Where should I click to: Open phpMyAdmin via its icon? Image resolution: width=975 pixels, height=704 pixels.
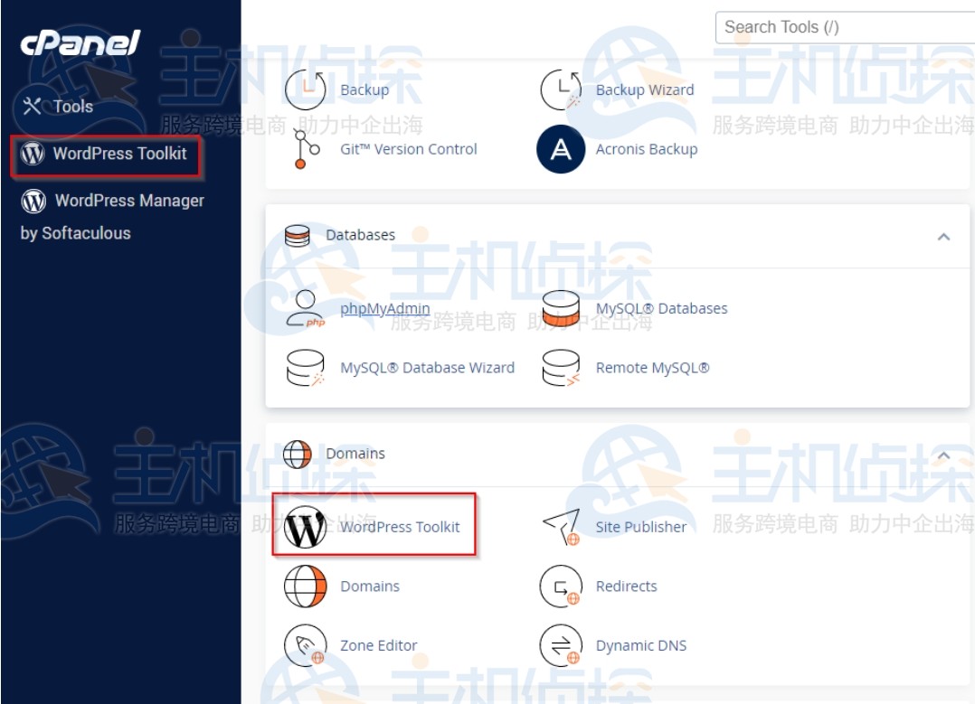pos(307,308)
